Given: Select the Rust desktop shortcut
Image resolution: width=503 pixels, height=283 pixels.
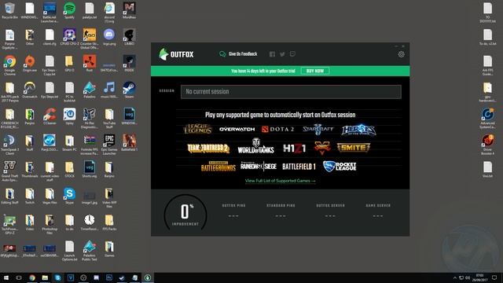Looking at the screenshot, I should click(89, 64).
